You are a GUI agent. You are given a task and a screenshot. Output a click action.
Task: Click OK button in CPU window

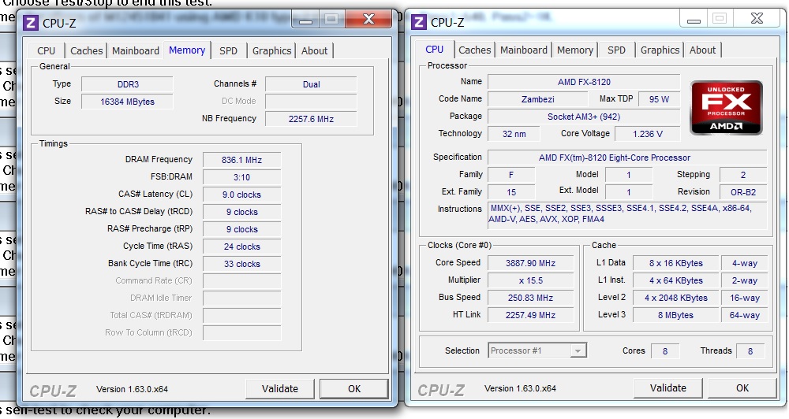point(742,387)
